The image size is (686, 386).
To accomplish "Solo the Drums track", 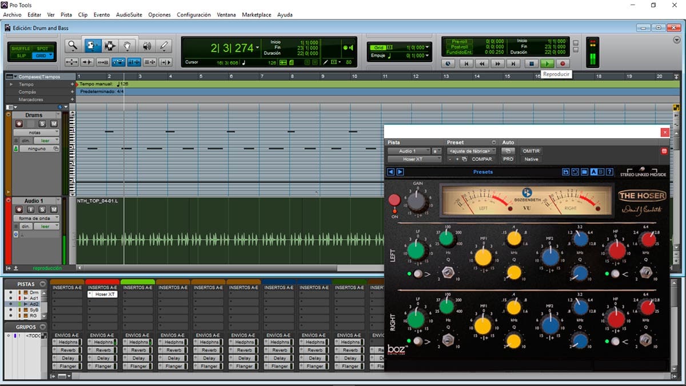I will [42, 124].
